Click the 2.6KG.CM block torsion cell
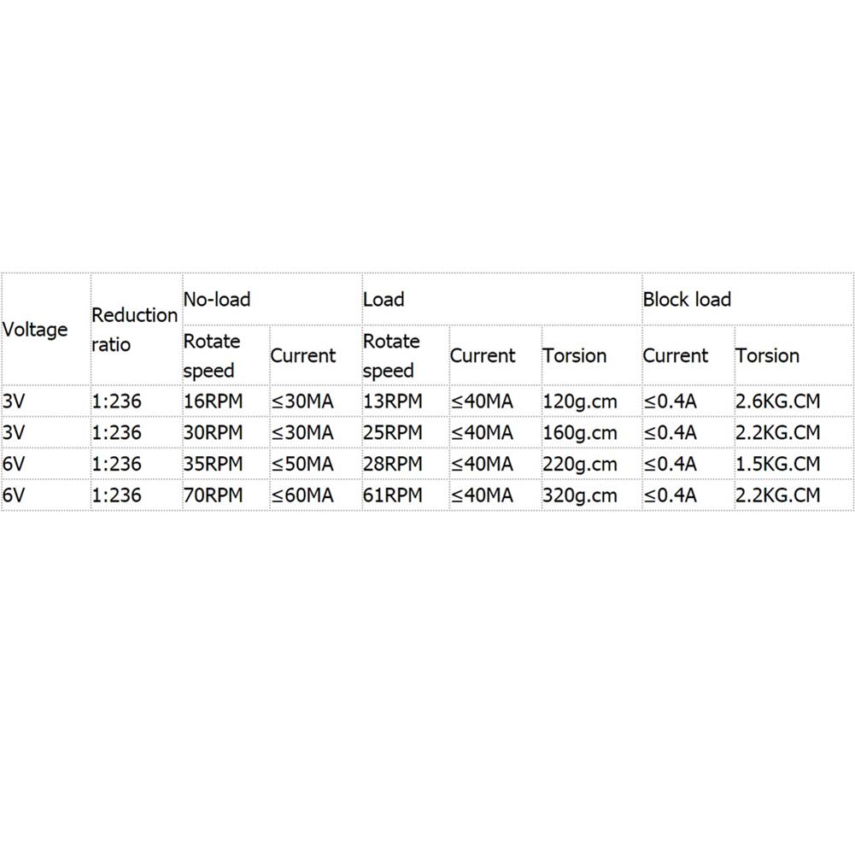Screen dimensions: 855x855 point(794,401)
